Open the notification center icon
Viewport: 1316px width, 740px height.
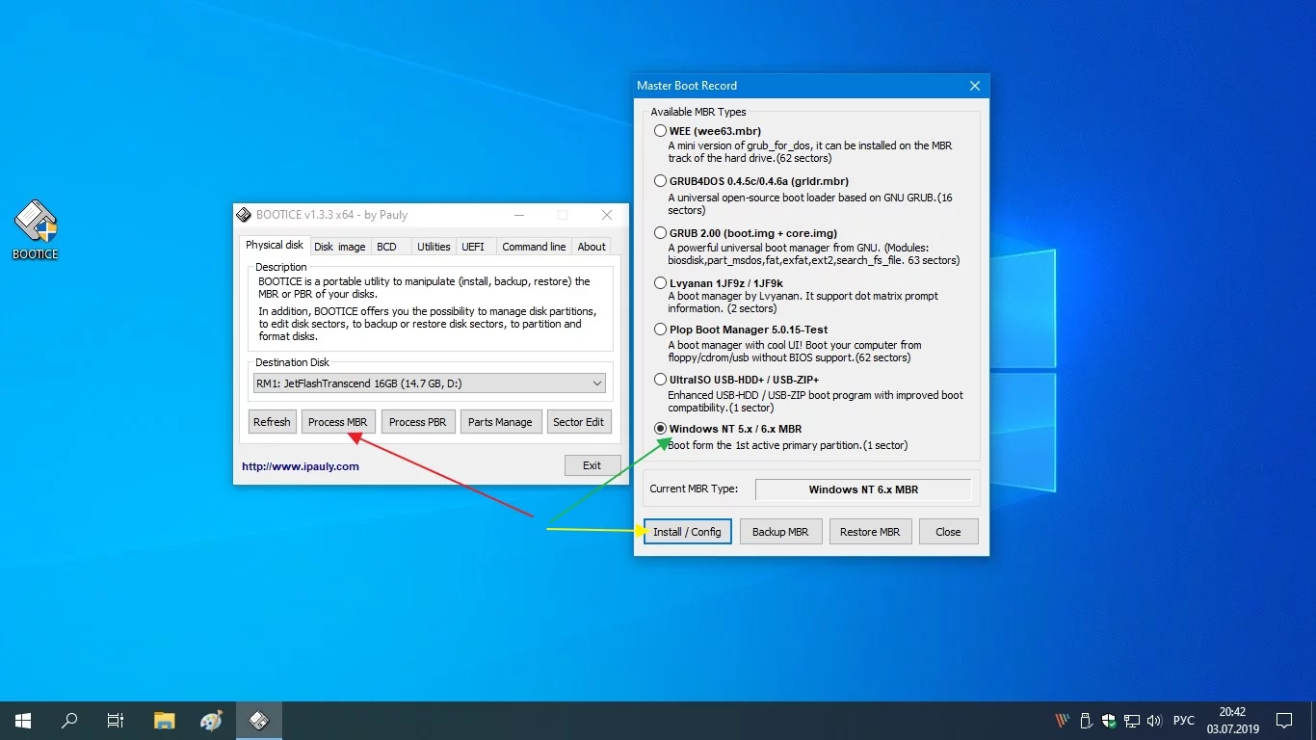(x=1284, y=721)
